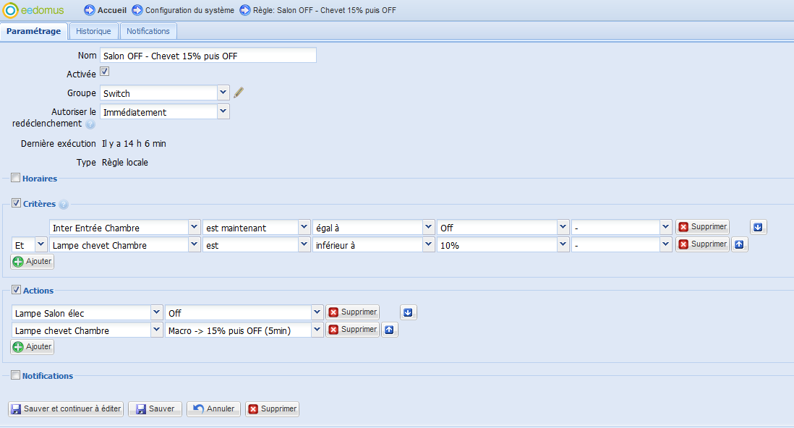Screen dimensions: 794x428
Task: Move Lampe Salon élec action down
Action: (409, 313)
